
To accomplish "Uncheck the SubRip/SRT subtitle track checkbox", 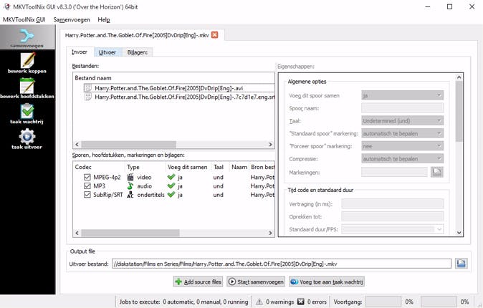I will pyautogui.click(x=87, y=195).
